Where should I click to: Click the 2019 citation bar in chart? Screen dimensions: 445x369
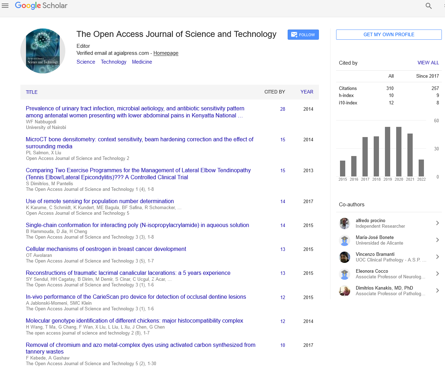[x=388, y=151]
